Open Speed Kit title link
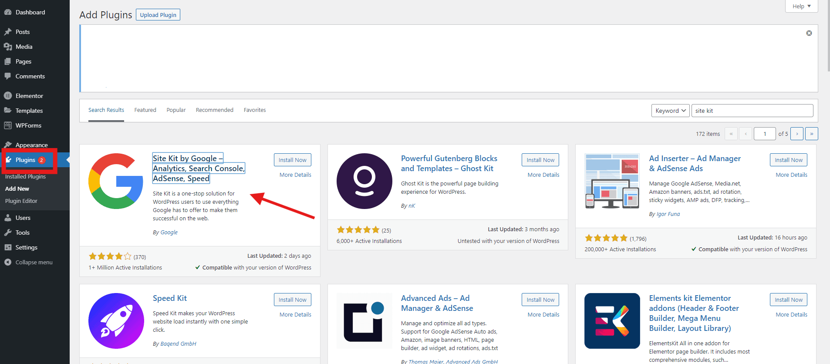 [x=170, y=298]
